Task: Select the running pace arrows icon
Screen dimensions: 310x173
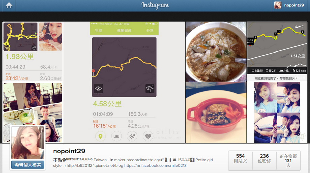Action: tap(132, 136)
